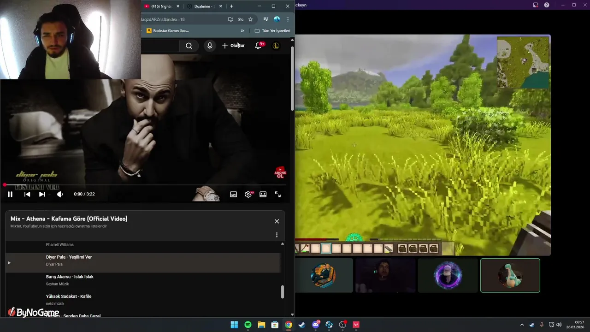Click the Chrome address bar URL
The image size is (590, 332).
162,19
